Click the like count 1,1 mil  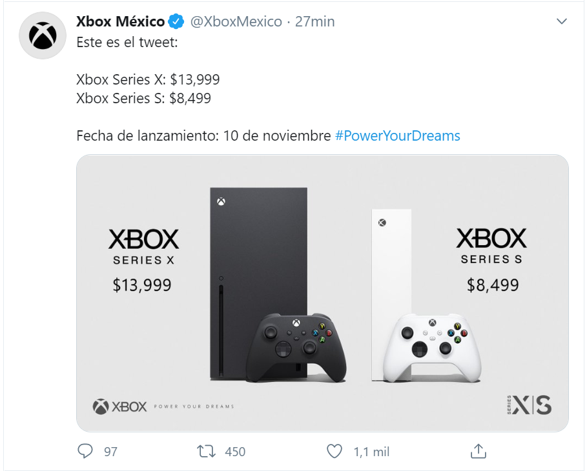point(371,452)
